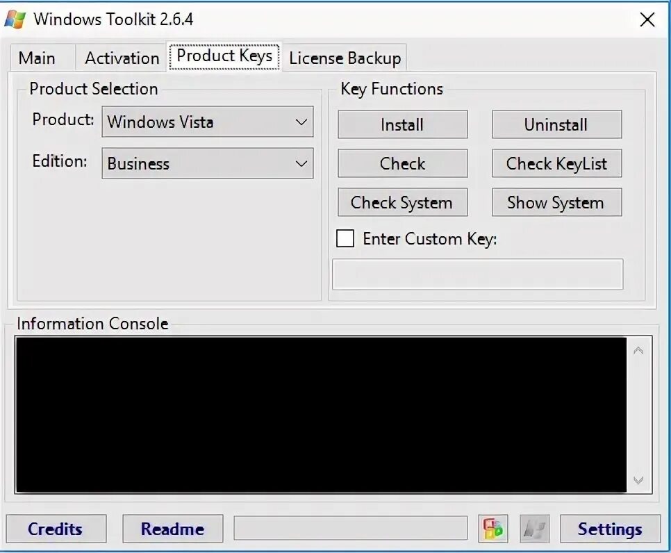Screen dimensions: 671x553
Task: Open the Readme button
Action: click(x=173, y=529)
